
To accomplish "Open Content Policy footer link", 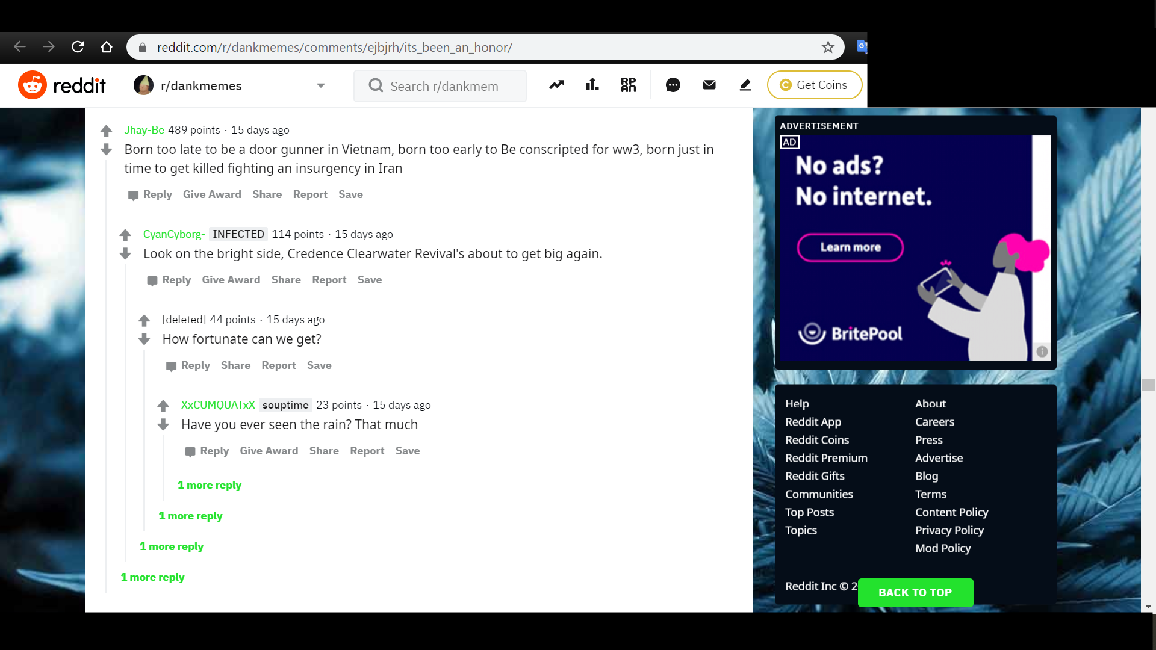I will tap(951, 512).
